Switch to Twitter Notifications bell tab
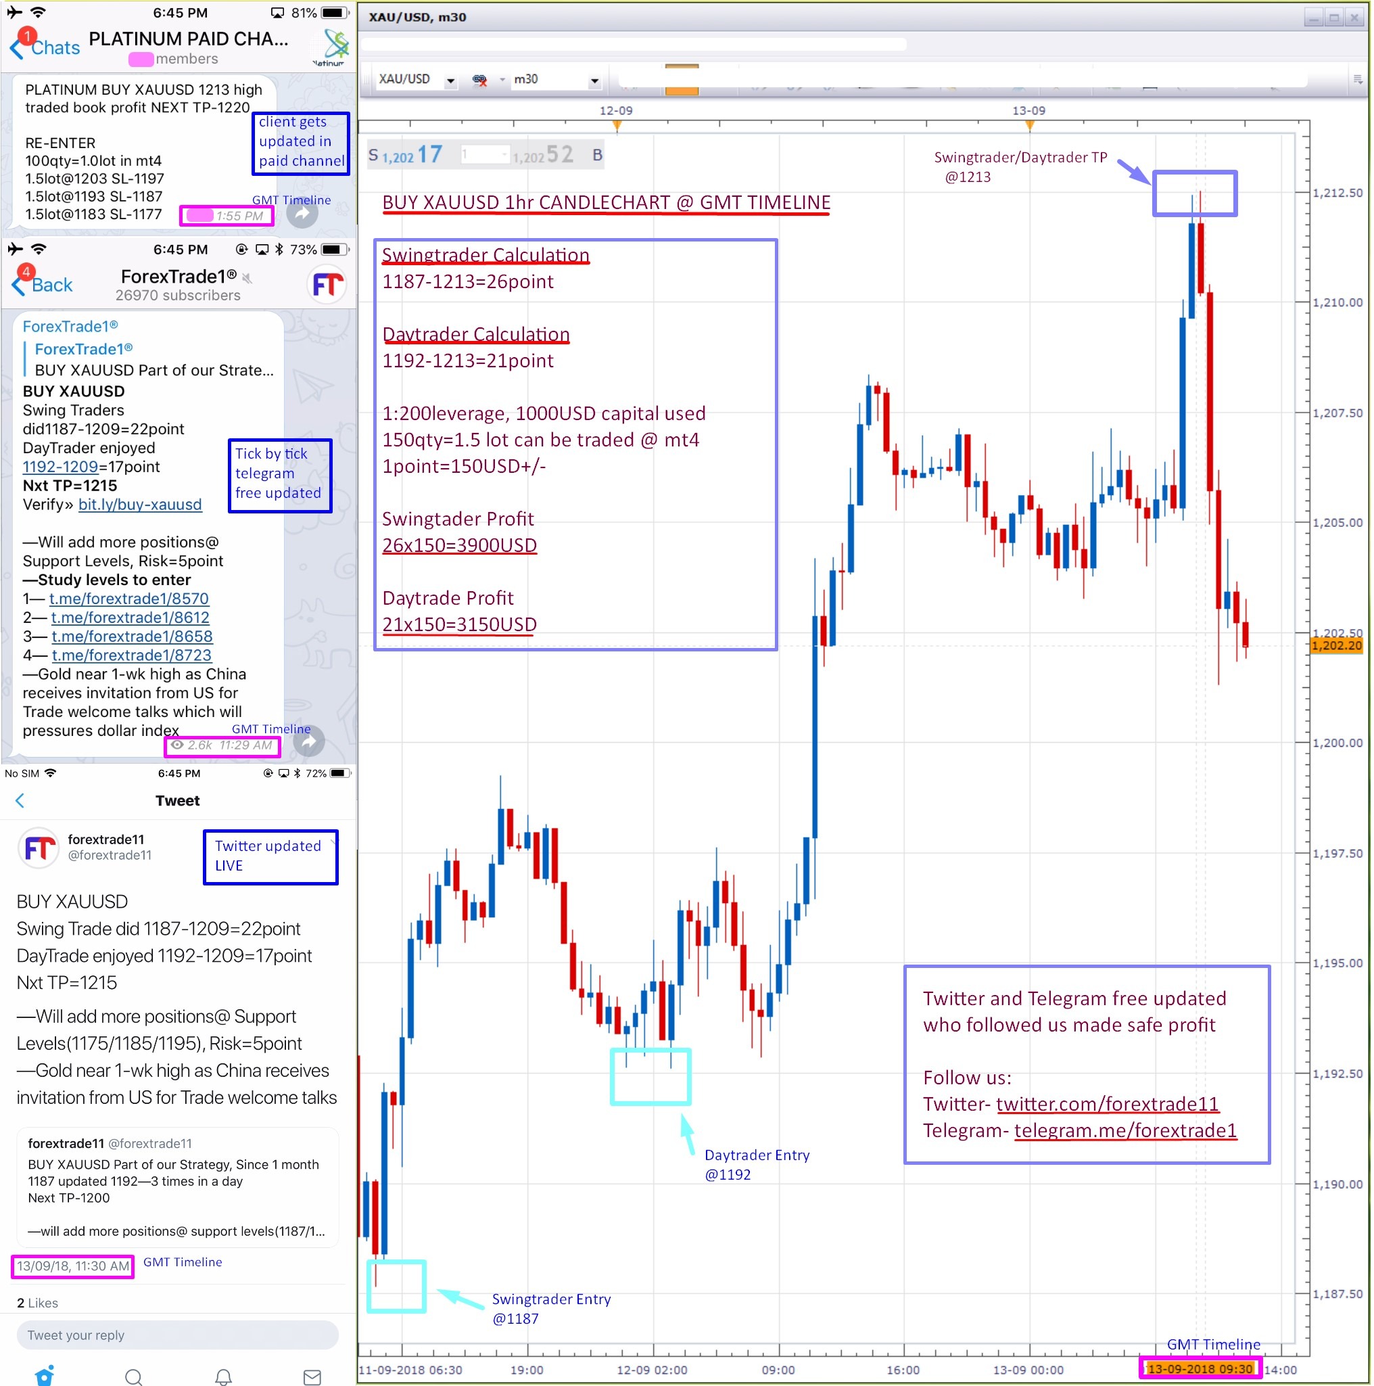The width and height of the screenshot is (1374, 1386). coord(224,1377)
